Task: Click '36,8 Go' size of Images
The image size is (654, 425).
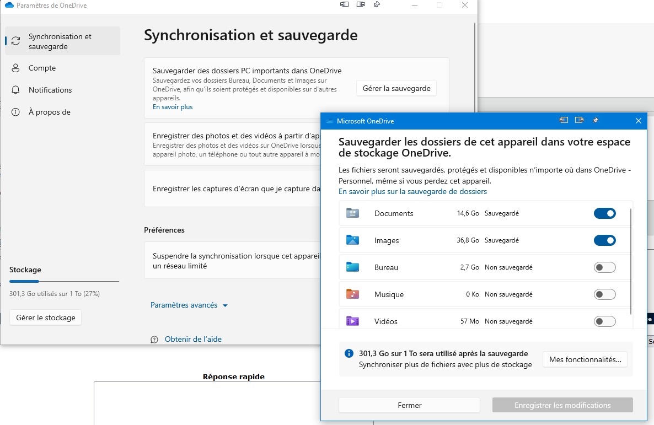Action: tap(468, 240)
